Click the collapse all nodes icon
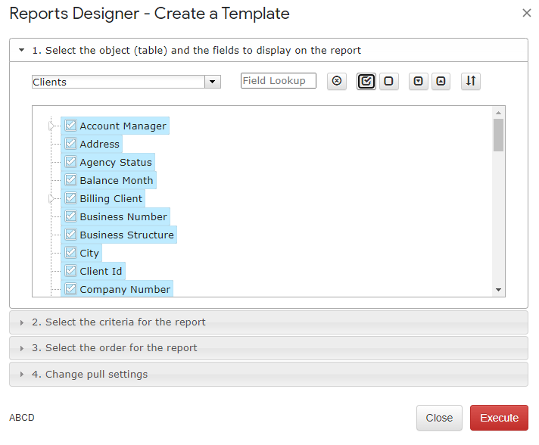The width and height of the screenshot is (539, 445). pyautogui.click(x=441, y=81)
